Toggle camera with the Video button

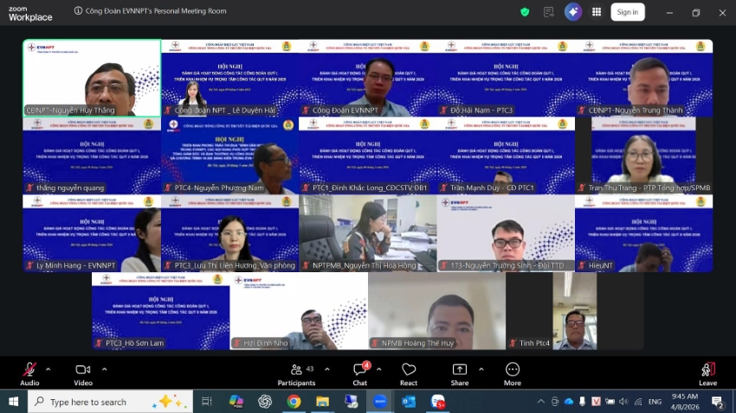pos(83,374)
